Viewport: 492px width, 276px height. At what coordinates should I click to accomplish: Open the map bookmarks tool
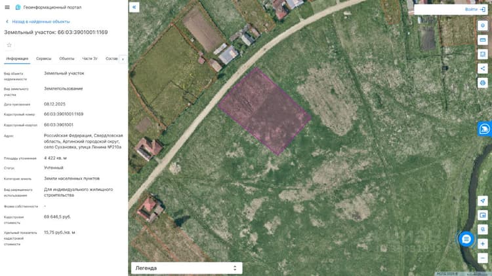(x=483, y=54)
